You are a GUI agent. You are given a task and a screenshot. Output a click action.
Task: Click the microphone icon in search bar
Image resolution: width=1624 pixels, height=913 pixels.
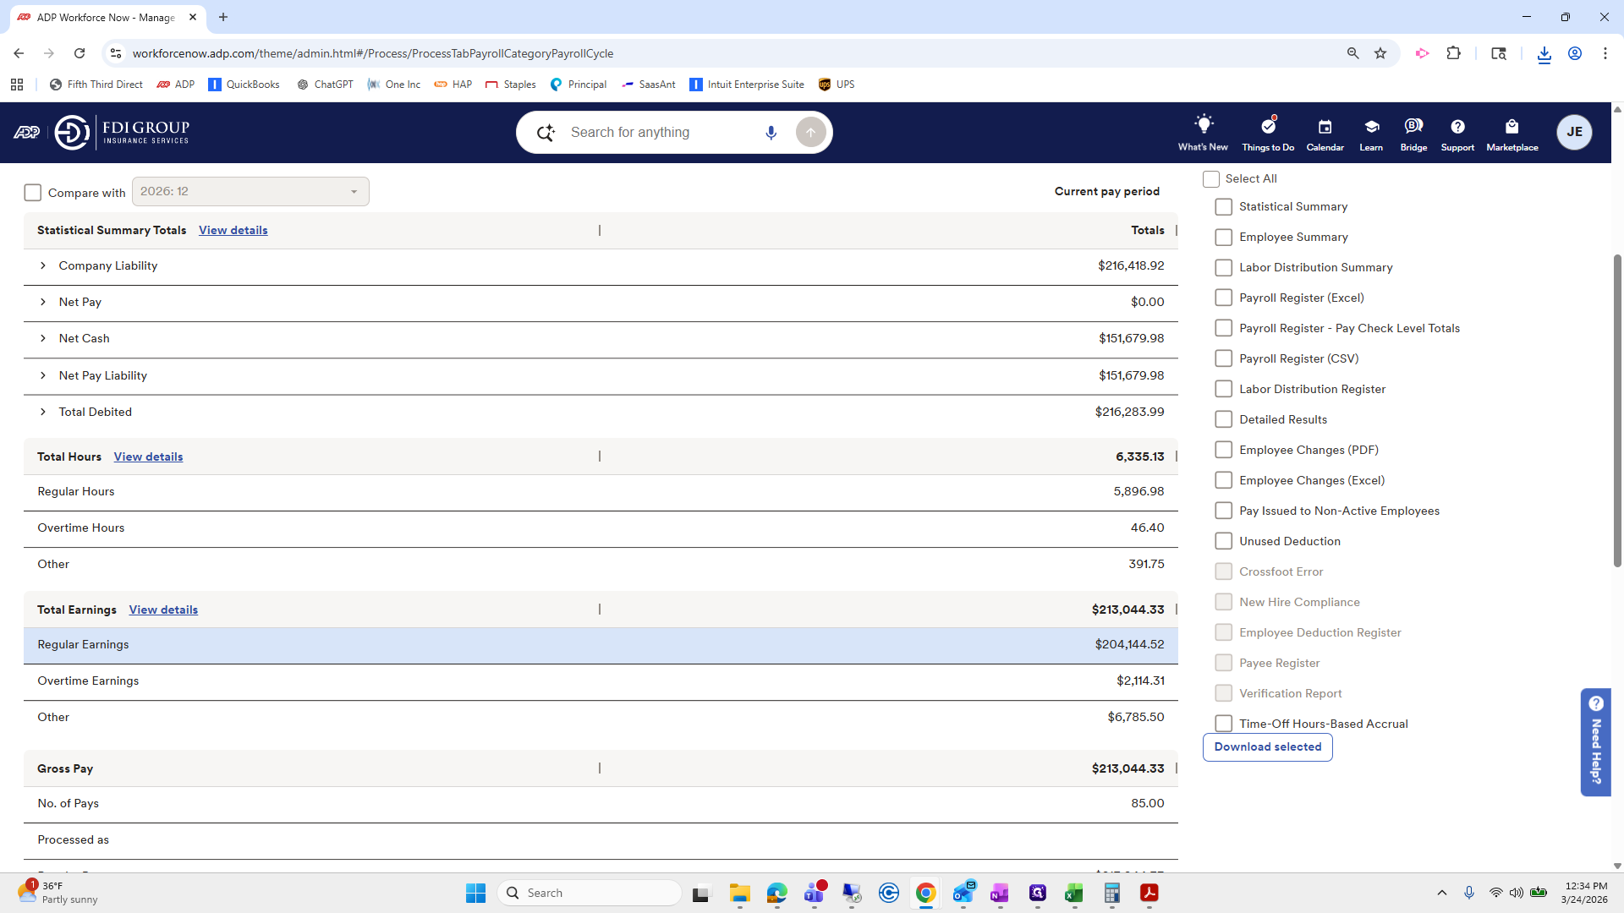[771, 133]
